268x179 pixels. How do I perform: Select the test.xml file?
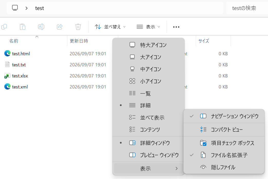tap(20, 87)
